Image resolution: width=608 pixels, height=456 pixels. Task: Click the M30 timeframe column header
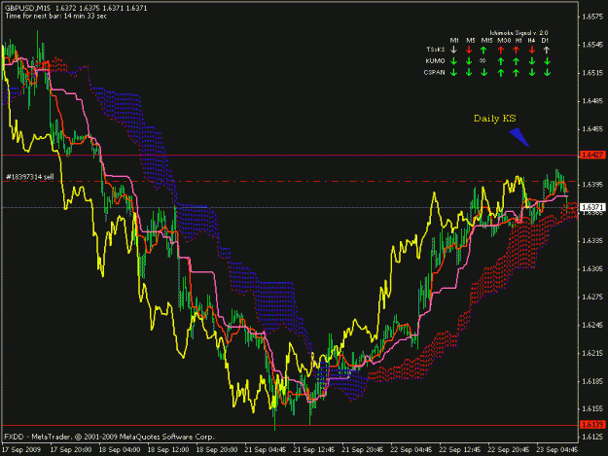(x=504, y=40)
